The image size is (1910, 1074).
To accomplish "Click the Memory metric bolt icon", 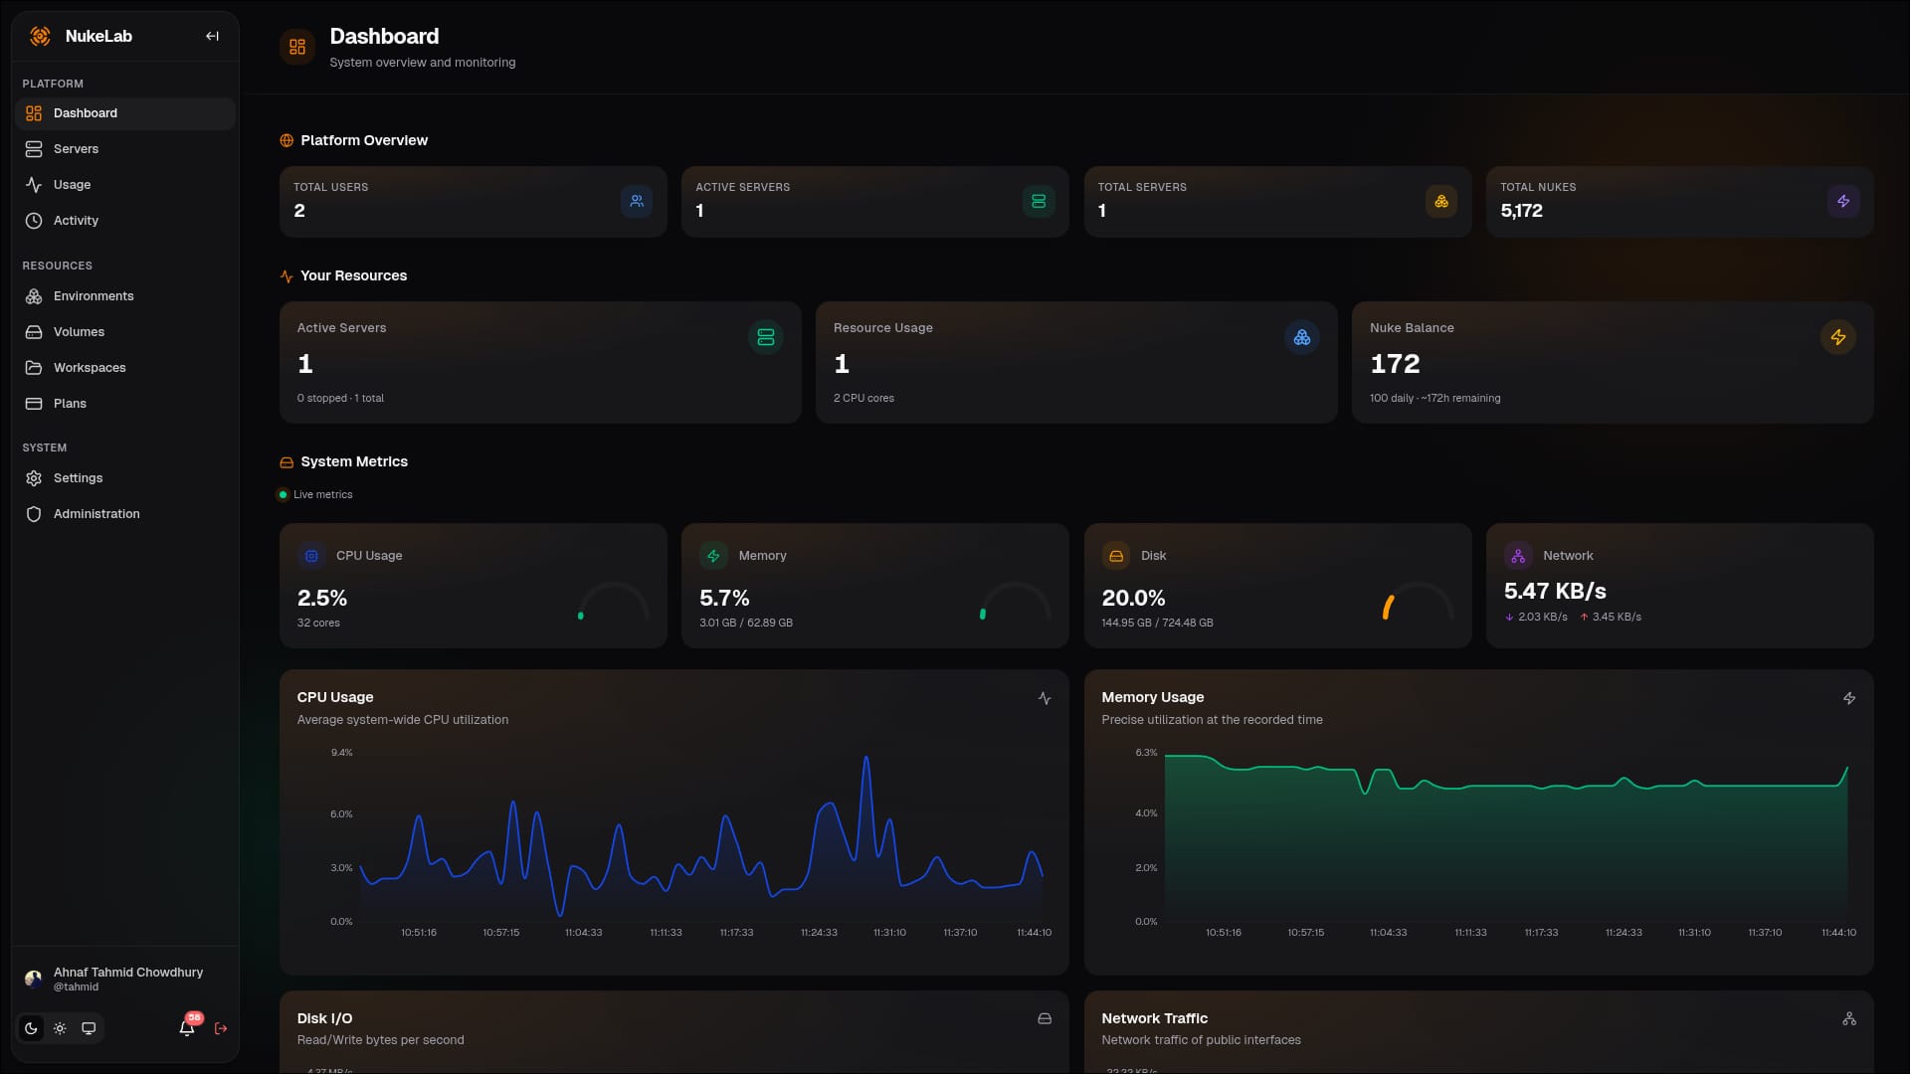I will pyautogui.click(x=713, y=556).
